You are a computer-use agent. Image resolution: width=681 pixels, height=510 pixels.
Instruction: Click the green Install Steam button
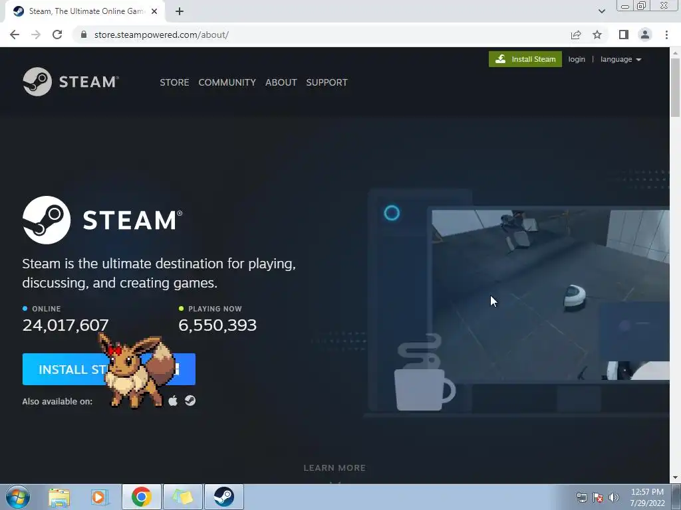tap(525, 59)
